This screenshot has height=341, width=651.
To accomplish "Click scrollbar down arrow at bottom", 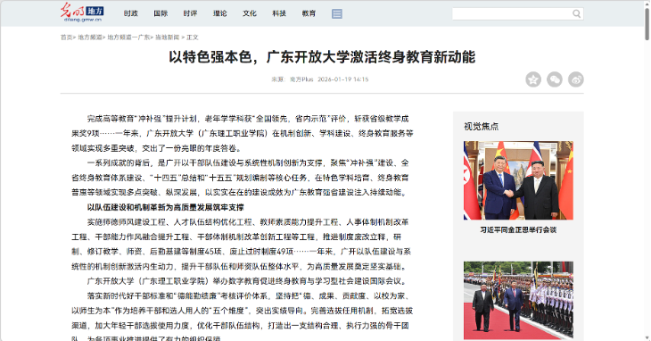I will pos(647,337).
